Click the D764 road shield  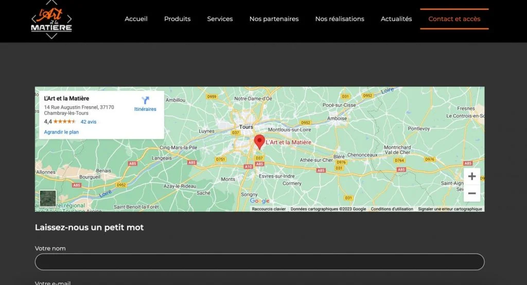[x=399, y=160]
